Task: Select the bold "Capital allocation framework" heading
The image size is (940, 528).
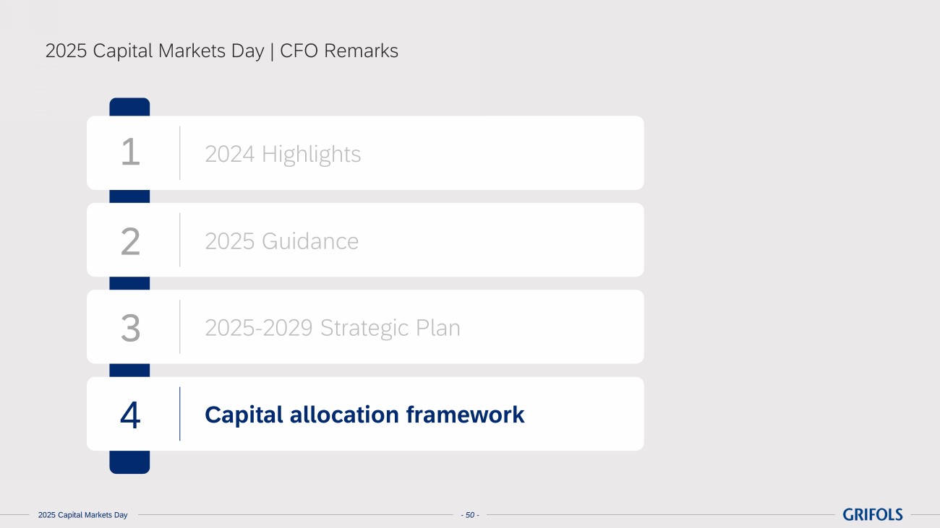Action: [364, 415]
